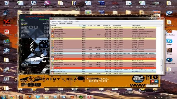Viewport: 177px width, 99px height.
Task: Open the Skype desktop icon
Action: click(169, 42)
